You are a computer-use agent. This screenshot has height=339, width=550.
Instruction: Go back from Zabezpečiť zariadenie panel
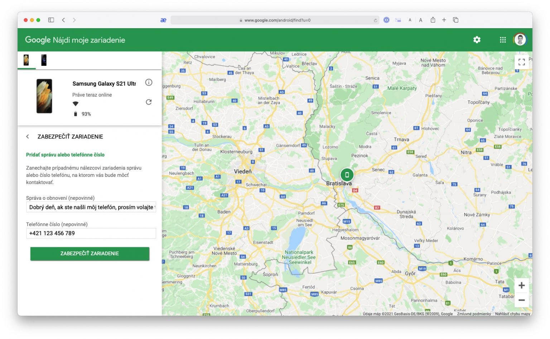pyautogui.click(x=28, y=136)
